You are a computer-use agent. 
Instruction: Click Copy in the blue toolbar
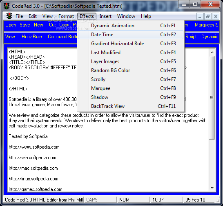point(64,25)
